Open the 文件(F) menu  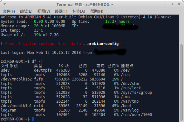pyautogui.click(x=9, y=11)
